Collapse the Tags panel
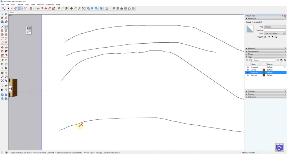The image size is (287, 154). [265, 57]
